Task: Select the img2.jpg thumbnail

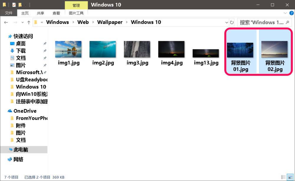Action: 103,49
